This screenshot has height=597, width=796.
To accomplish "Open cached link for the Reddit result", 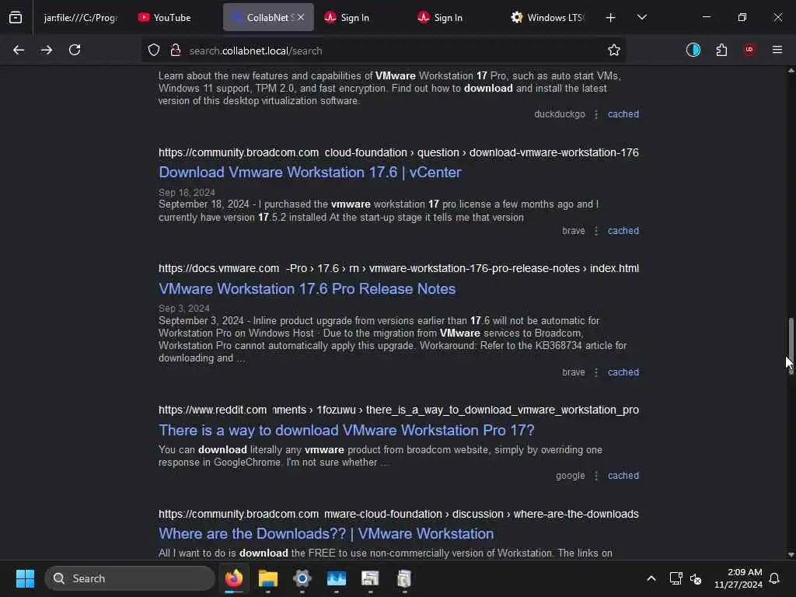I will coord(623,477).
